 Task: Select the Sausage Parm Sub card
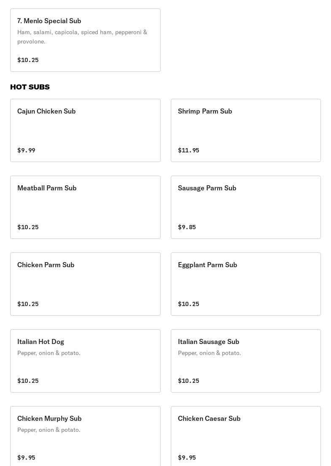pos(245,207)
